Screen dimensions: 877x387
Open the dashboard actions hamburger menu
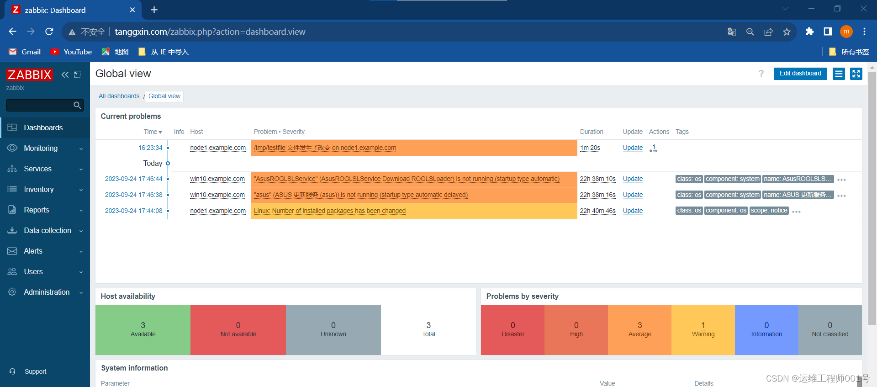point(839,74)
